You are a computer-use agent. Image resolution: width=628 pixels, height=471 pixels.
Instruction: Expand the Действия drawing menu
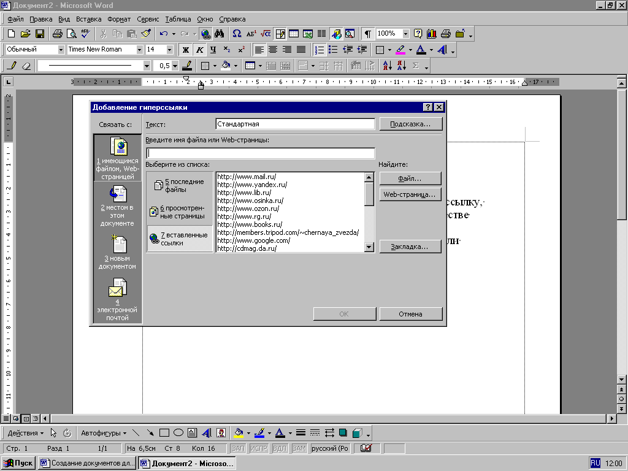25,433
